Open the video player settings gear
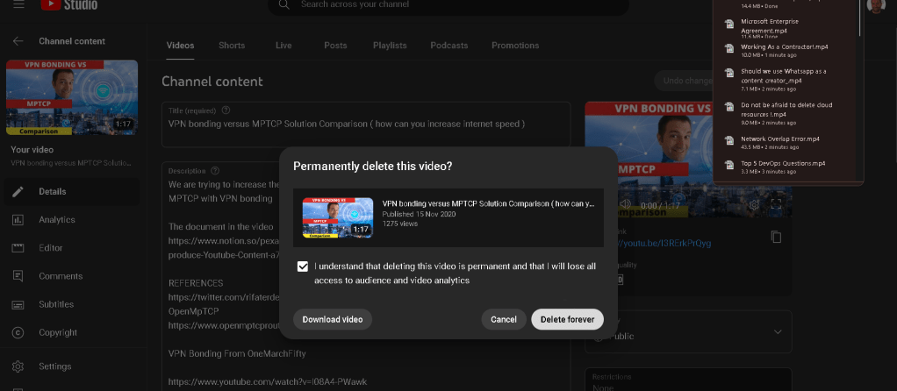 coord(755,204)
